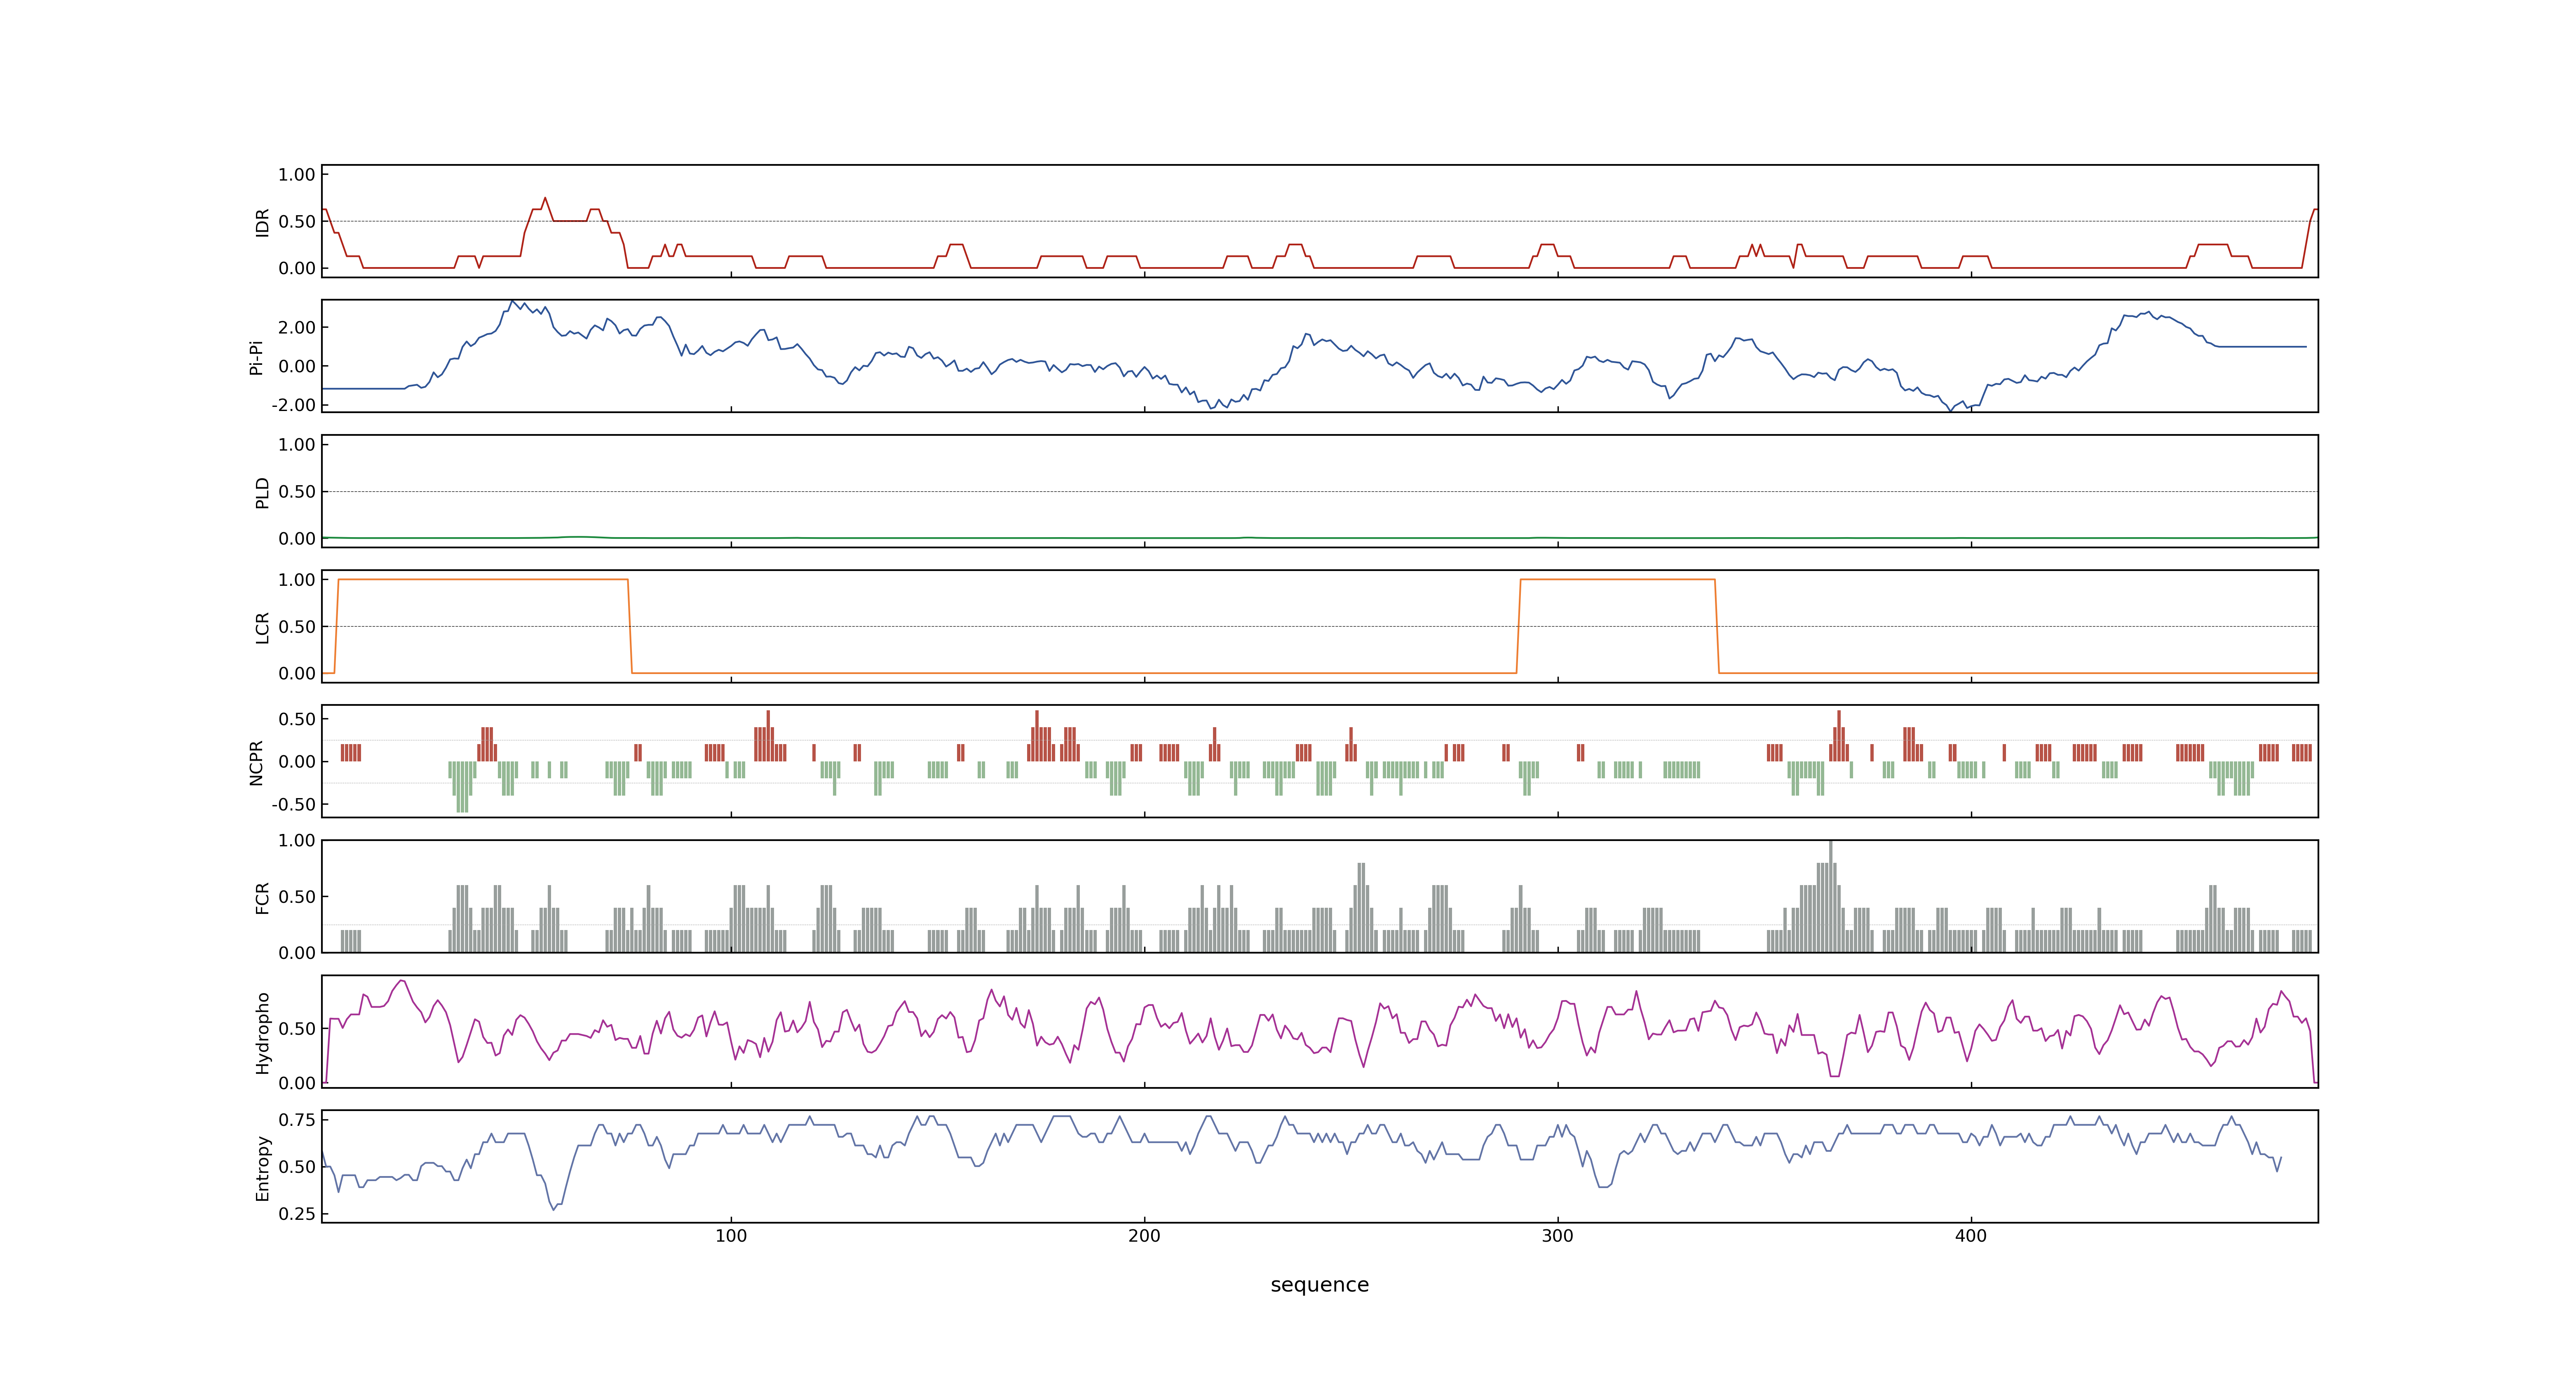
Task: Click the IDR y-axis label
Action: (x=263, y=222)
